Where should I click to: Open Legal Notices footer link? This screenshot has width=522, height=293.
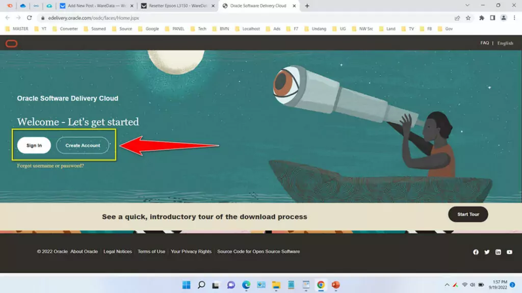118,251
